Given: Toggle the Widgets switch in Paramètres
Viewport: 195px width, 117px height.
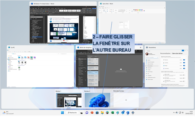Looking at the screenshot, I should point(184,66).
